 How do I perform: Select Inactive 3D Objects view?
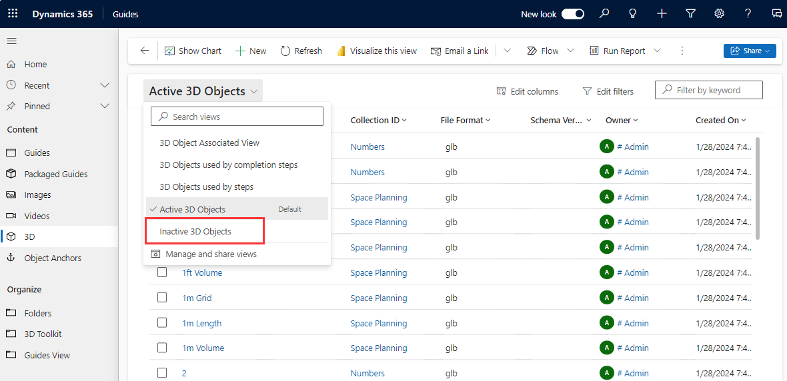195,232
